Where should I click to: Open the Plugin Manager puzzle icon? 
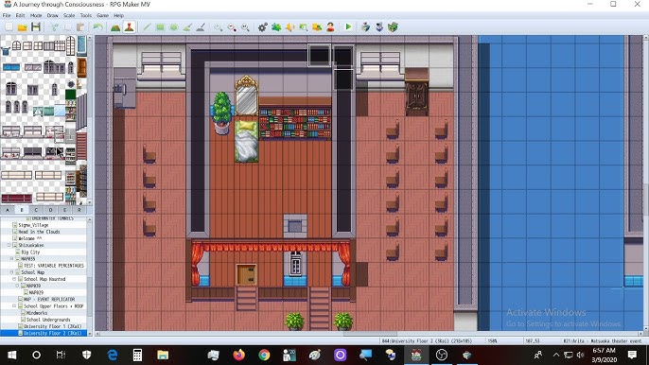click(x=276, y=27)
